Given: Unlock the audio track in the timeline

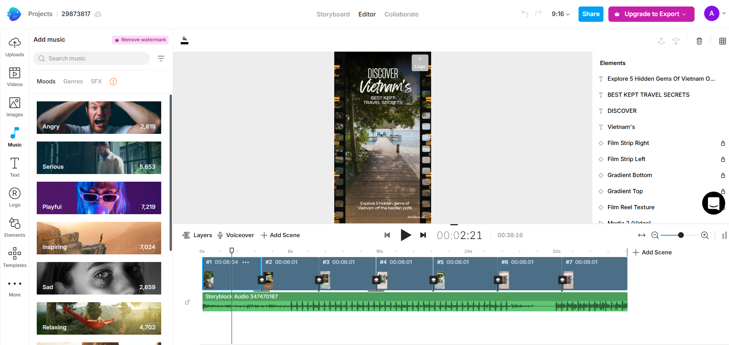Looking at the screenshot, I should 187,302.
